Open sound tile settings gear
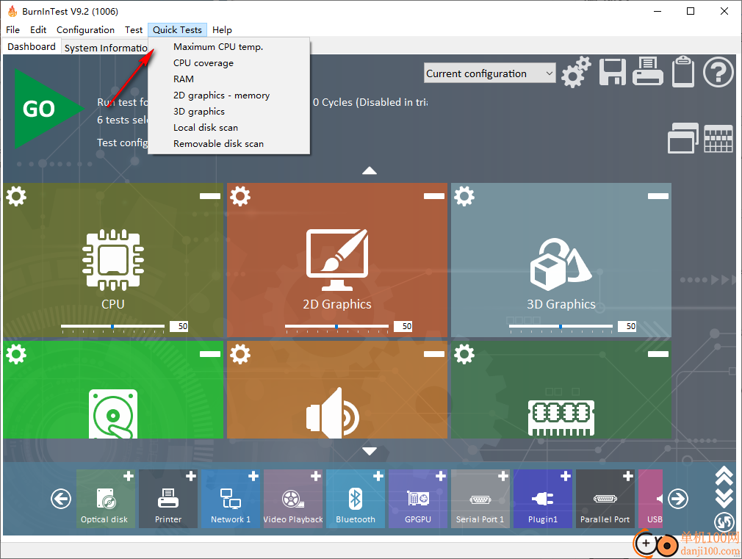The width and height of the screenshot is (742, 559). (240, 354)
